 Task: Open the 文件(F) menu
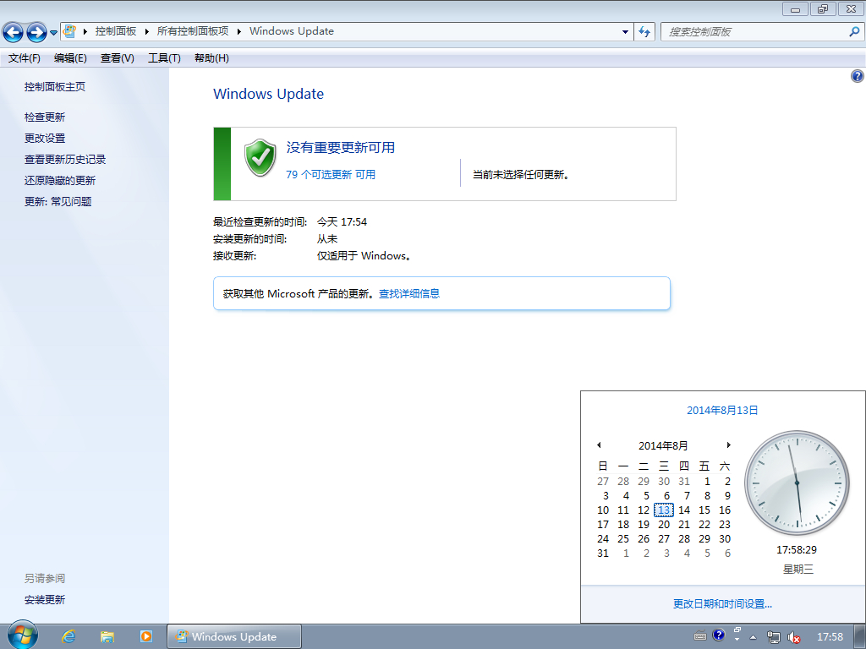pyautogui.click(x=25, y=58)
